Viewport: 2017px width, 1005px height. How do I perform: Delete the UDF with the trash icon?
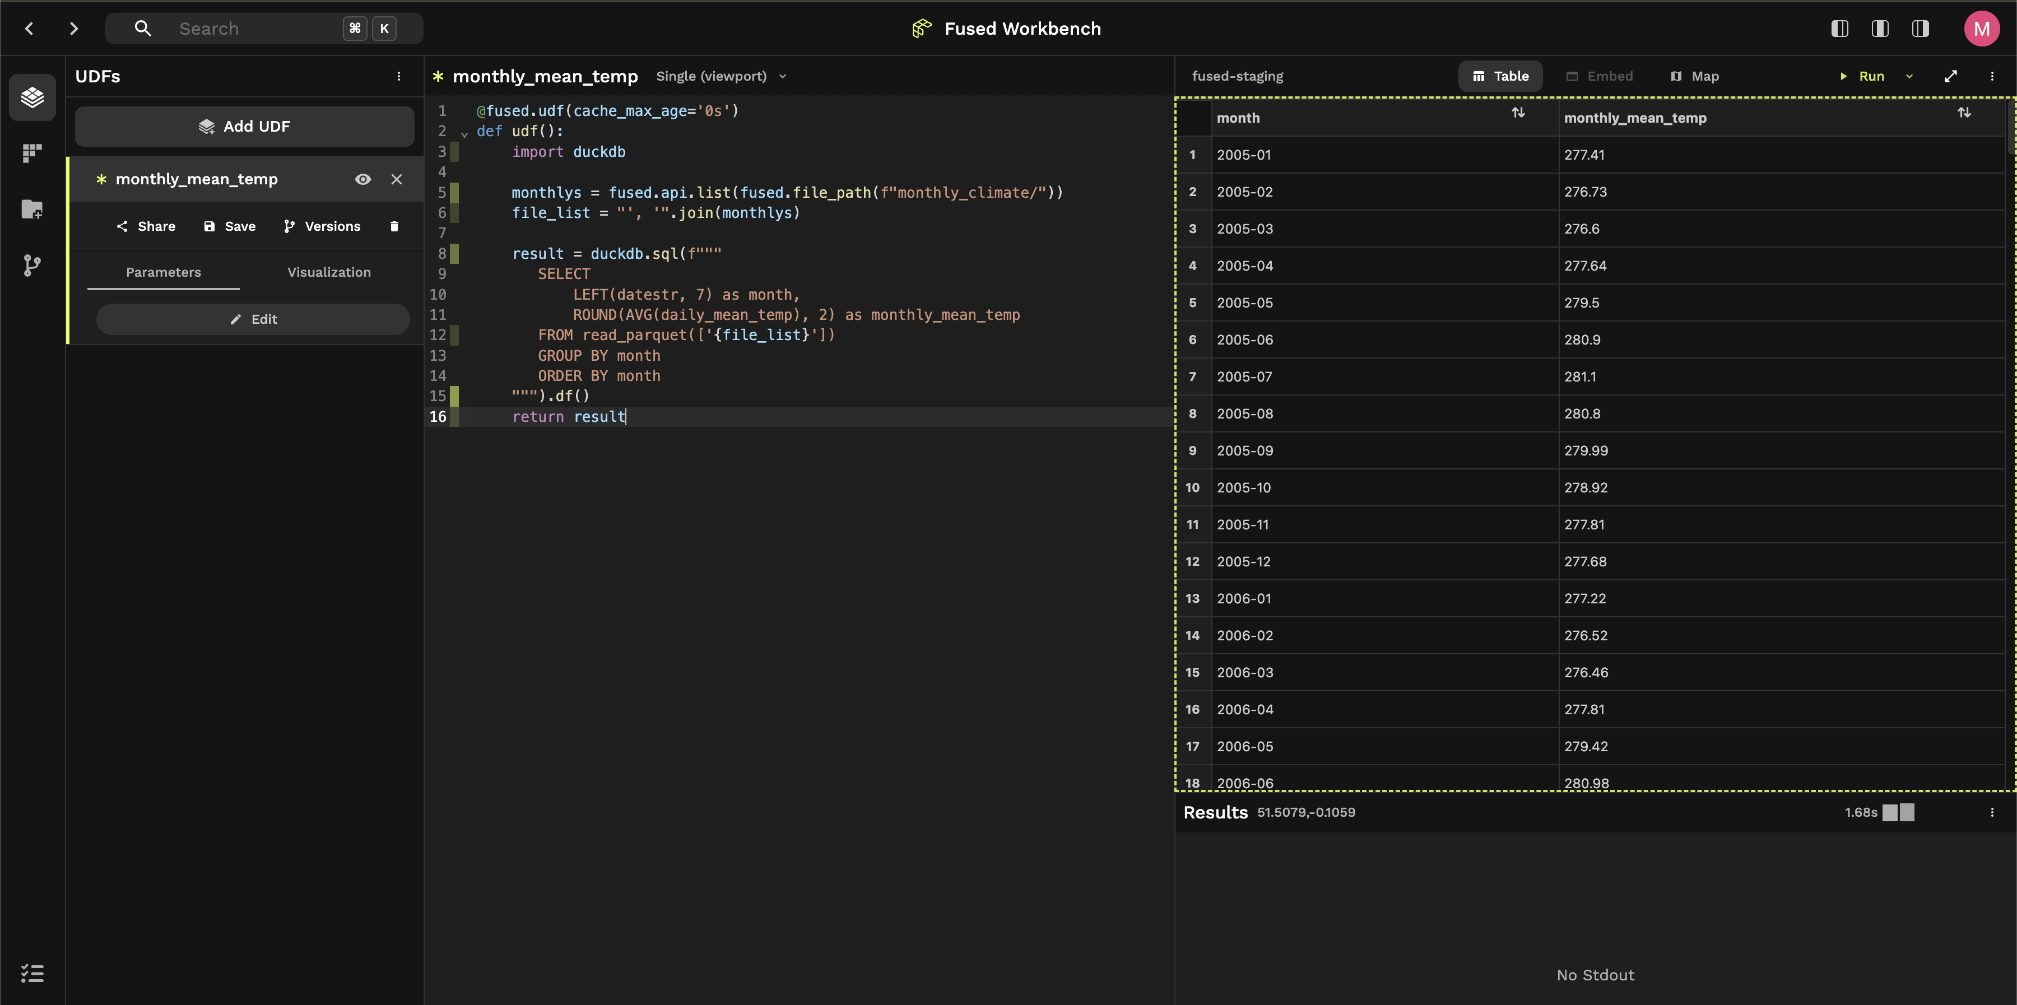(x=394, y=226)
